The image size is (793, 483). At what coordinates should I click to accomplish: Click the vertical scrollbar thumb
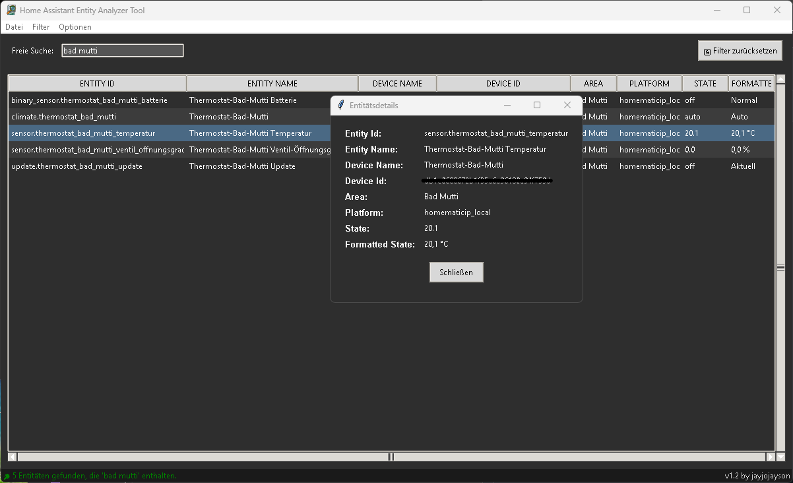tap(781, 267)
